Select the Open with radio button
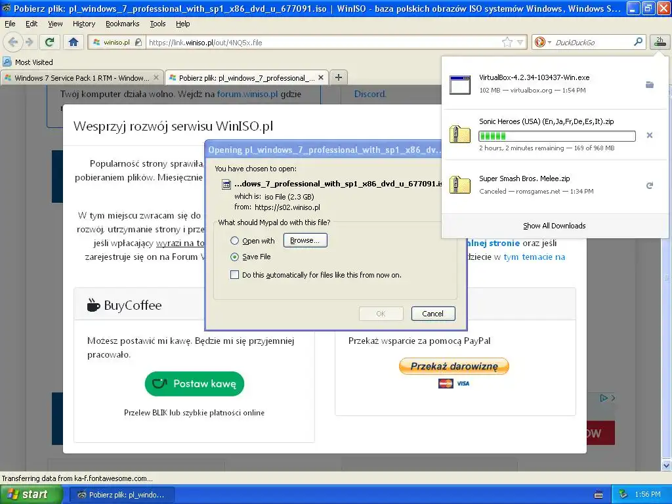This screenshot has width=672, height=504. [x=234, y=241]
